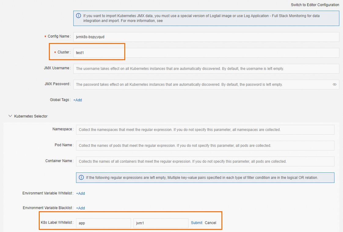Image resolution: width=343 pixels, height=232 pixels.
Task: Click the K8s label key field containing app
Action: 103,223
